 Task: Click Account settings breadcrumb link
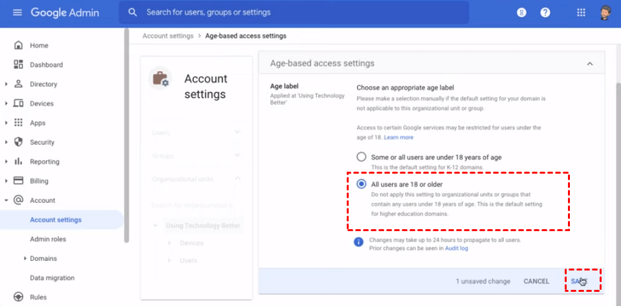click(x=168, y=36)
